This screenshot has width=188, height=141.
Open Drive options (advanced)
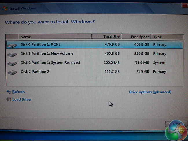[150, 92]
